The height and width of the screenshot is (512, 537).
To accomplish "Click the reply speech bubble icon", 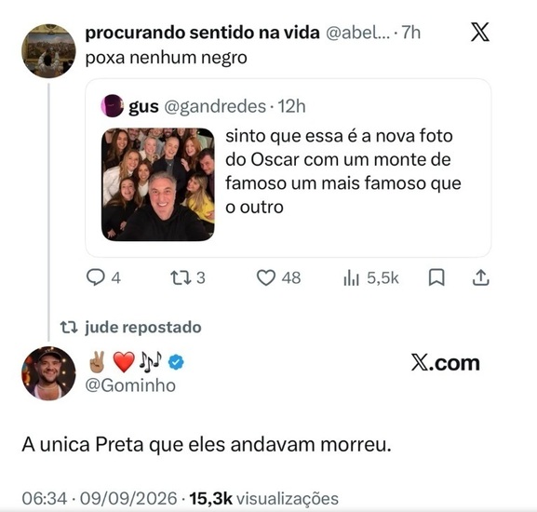I will [96, 277].
